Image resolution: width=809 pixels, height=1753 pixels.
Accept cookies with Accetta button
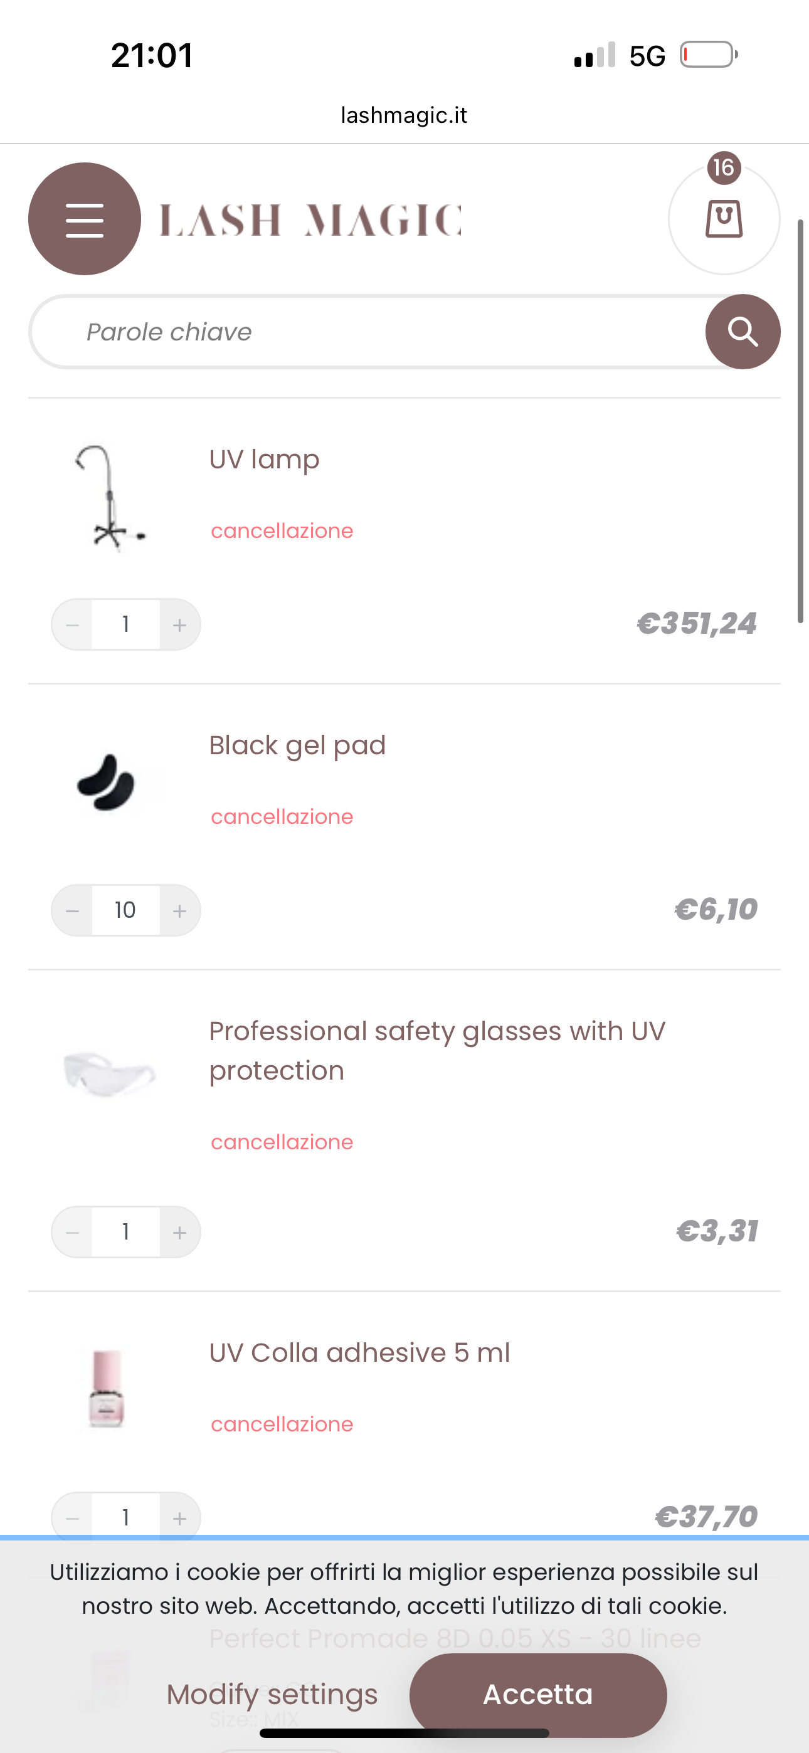coord(538,1695)
